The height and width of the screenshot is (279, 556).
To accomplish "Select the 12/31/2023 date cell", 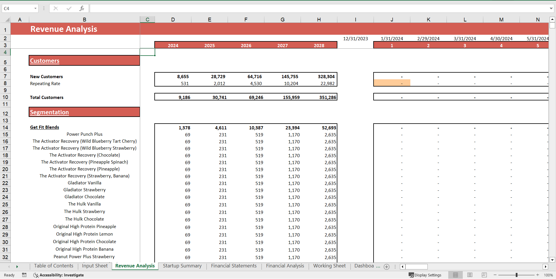I will point(355,38).
